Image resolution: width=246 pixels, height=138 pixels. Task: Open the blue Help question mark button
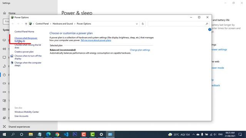[x=209, y=30]
